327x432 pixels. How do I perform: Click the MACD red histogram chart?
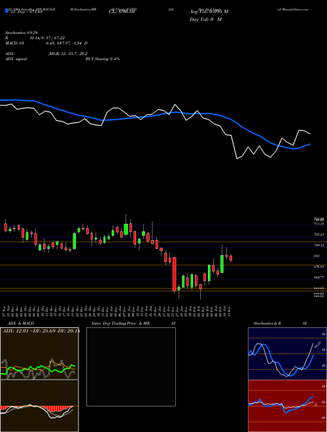coord(39,406)
